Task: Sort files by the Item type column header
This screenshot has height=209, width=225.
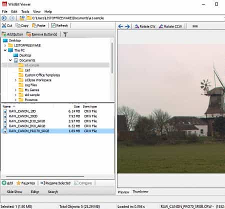Action: [x=90, y=106]
